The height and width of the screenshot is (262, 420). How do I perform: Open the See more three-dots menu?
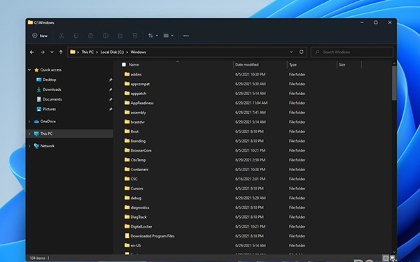[x=186, y=36]
